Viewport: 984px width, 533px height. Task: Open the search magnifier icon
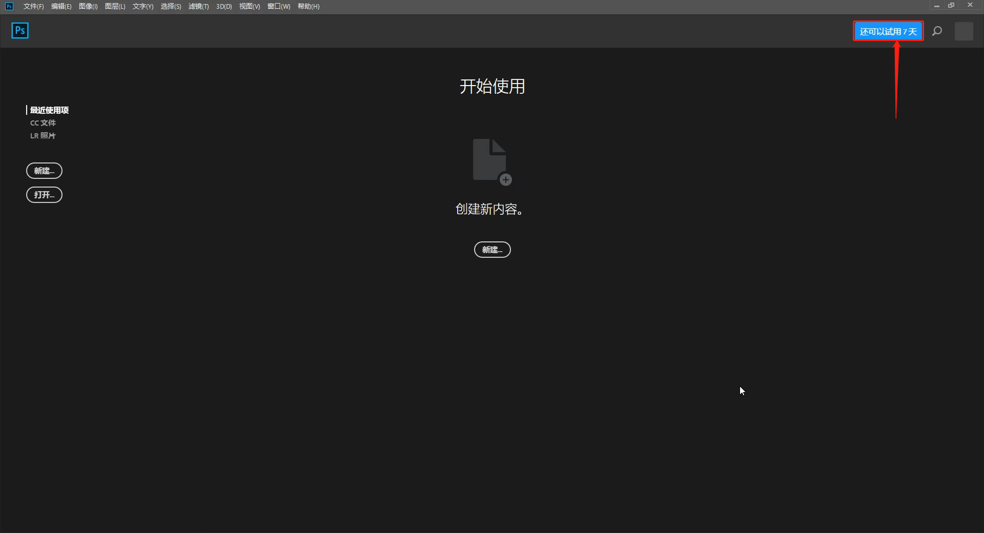[937, 31]
